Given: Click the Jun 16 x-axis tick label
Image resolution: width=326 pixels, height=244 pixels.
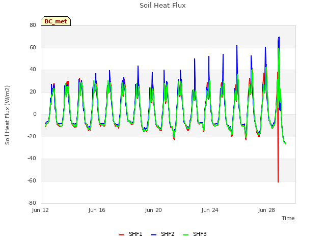Looking at the screenshot, I should [x=97, y=210].
